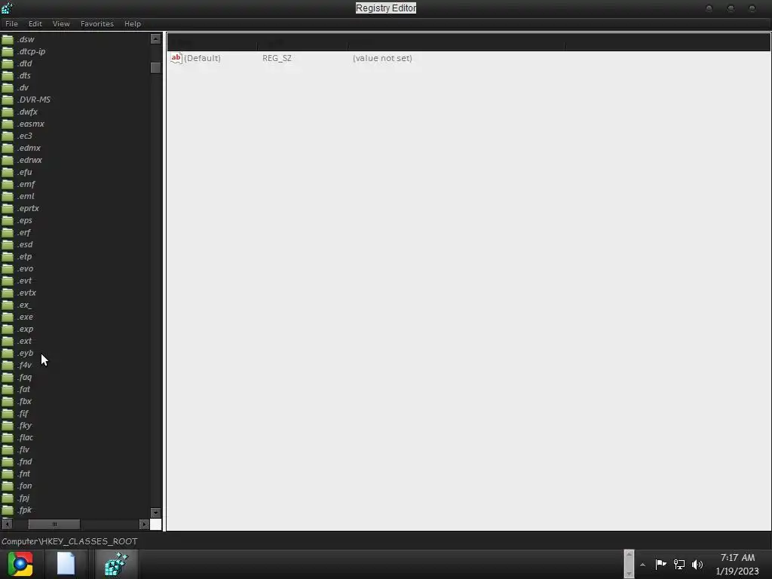This screenshot has height=579, width=772.
Task: Select the .f4v registry key
Action: [24, 365]
